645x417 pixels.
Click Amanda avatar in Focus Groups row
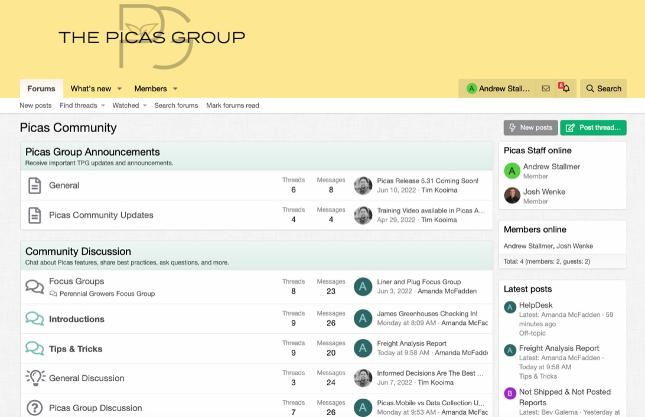[363, 286]
